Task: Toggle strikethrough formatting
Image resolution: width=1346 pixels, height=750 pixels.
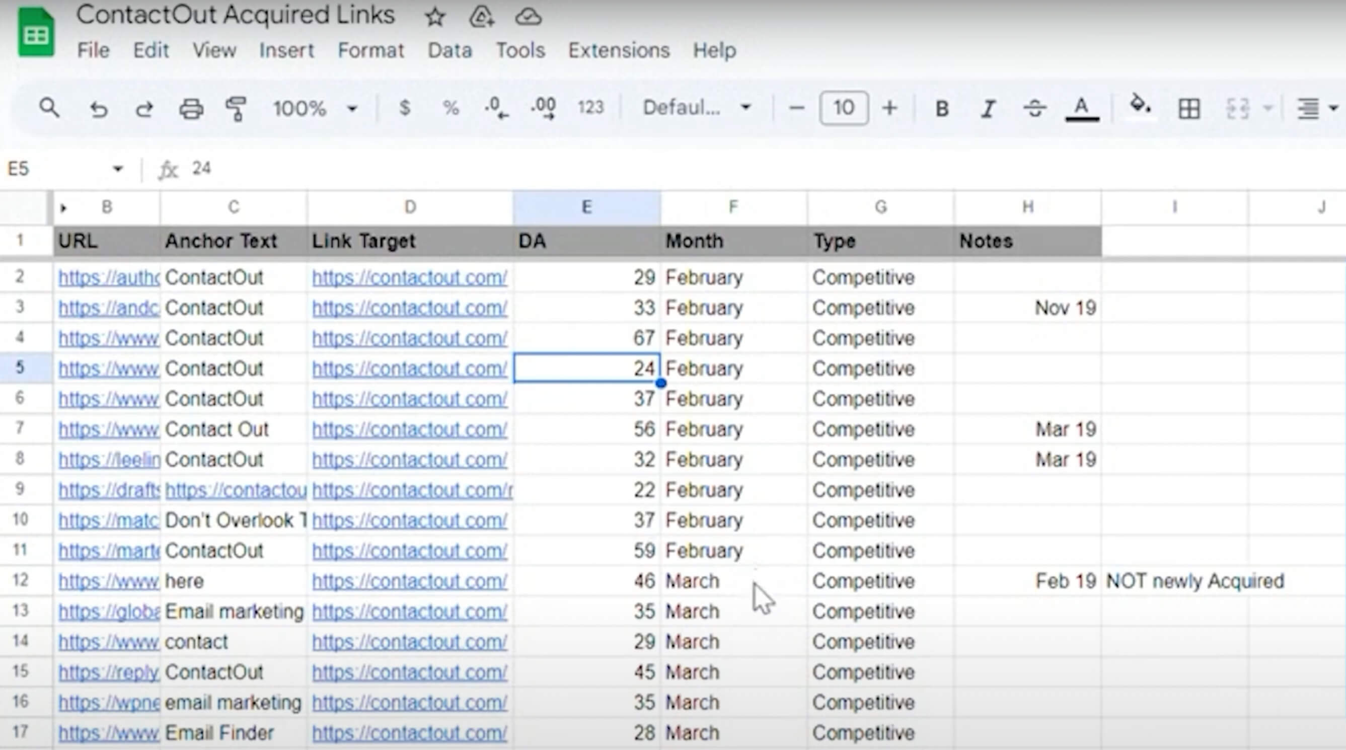Action: [1034, 109]
